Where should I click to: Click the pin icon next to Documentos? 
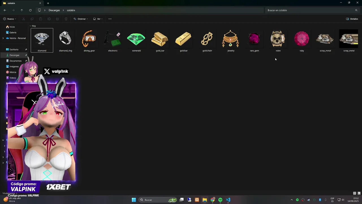pyautogui.click(x=26, y=61)
